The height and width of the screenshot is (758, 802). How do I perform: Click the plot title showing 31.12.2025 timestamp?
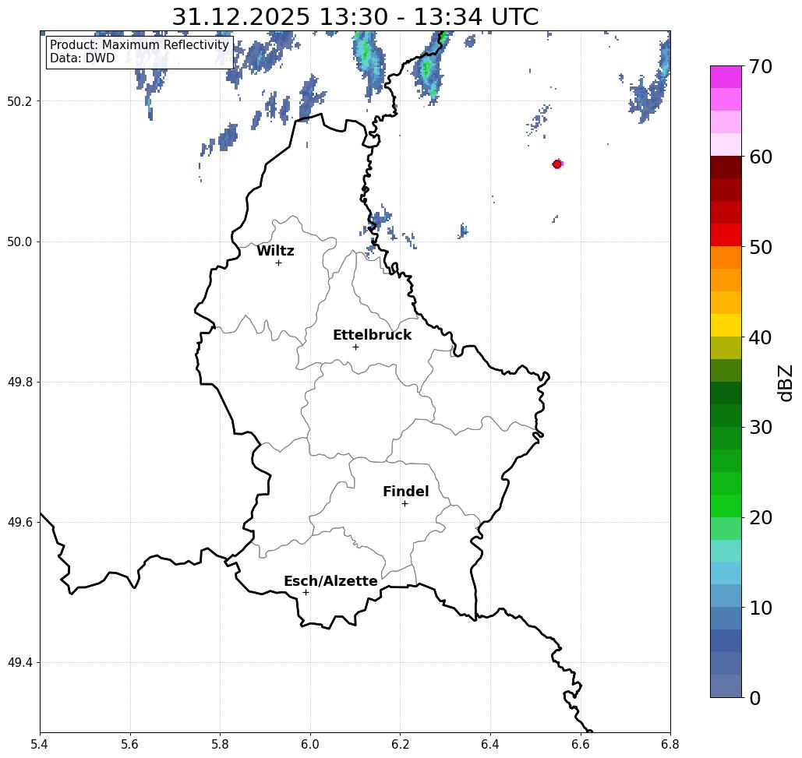coord(355,16)
